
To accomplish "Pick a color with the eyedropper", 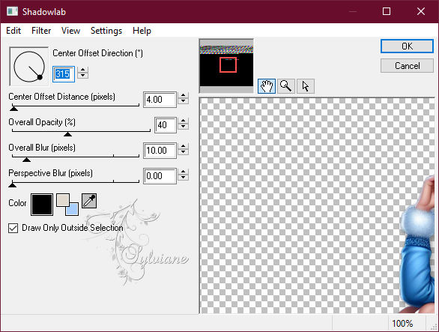I will coord(89,201).
